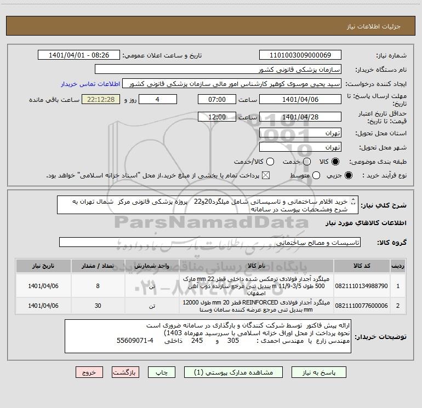Click the گروه کالا field تاسیسات و مصالح ساختمانی
Image resolution: width=422 pixels, height=408 pixels.
(210, 242)
